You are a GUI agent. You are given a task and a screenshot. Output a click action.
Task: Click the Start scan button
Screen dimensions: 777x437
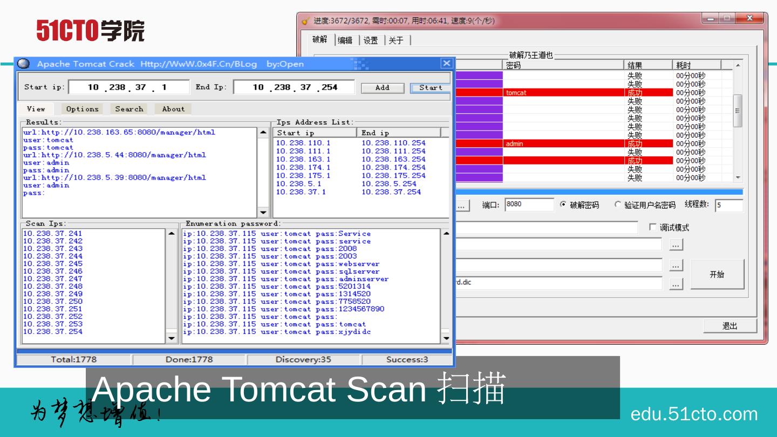[x=431, y=87]
